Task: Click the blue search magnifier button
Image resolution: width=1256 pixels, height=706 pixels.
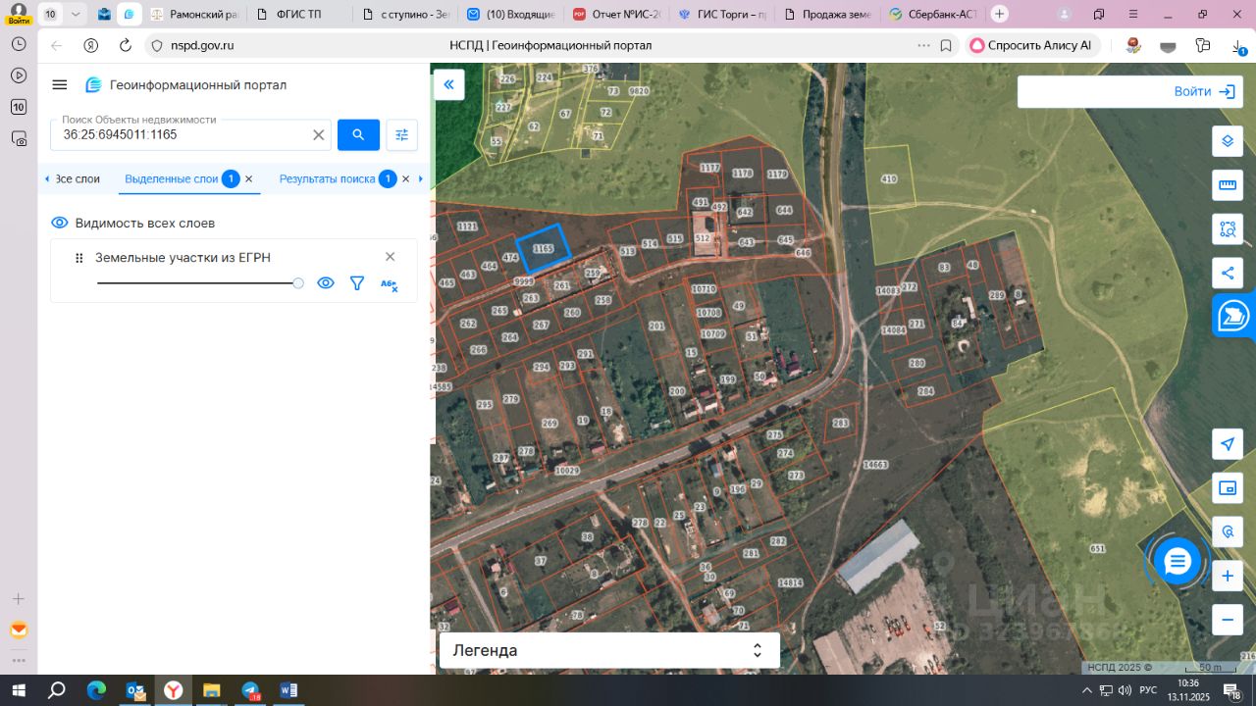Action: point(358,135)
